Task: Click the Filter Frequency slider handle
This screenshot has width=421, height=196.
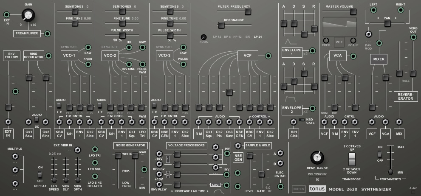Action: tap(248, 11)
